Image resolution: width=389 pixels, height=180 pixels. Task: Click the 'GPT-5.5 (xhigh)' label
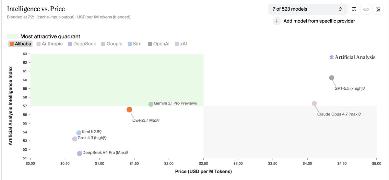pyautogui.click(x=350, y=88)
